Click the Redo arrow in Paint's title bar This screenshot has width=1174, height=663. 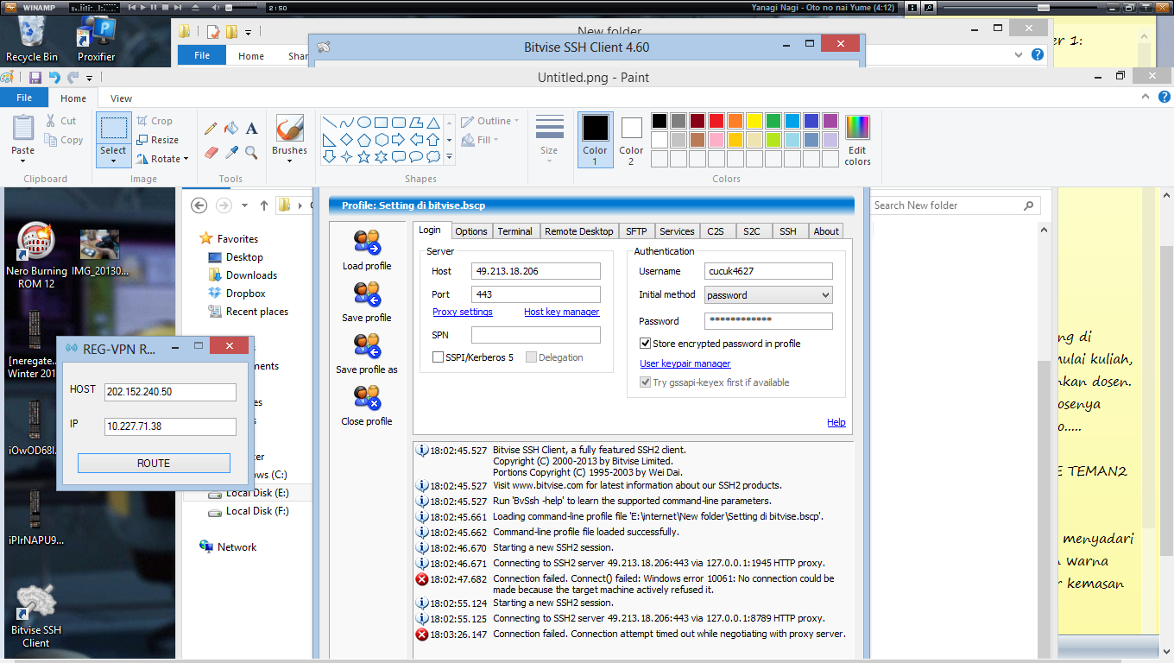tap(73, 78)
